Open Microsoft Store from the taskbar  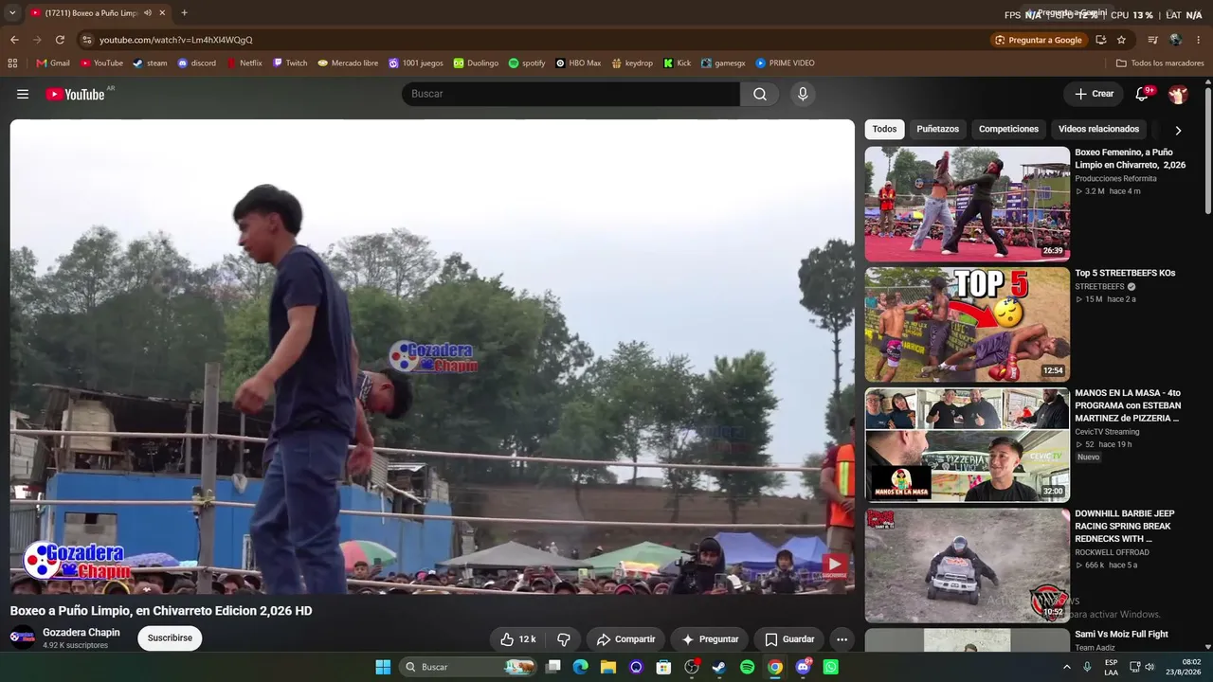pos(663,667)
